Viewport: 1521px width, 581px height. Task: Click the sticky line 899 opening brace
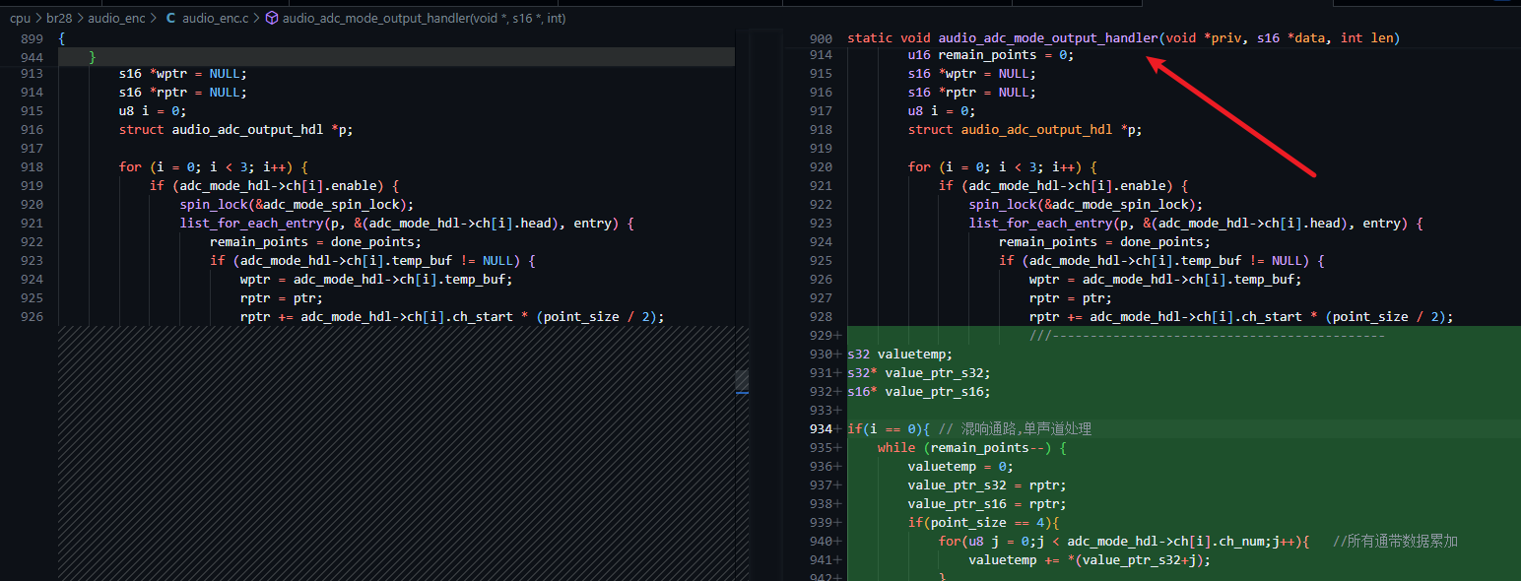coord(62,38)
